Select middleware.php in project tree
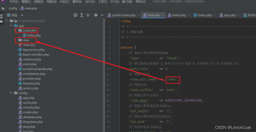256x132 pixels. [32, 74]
